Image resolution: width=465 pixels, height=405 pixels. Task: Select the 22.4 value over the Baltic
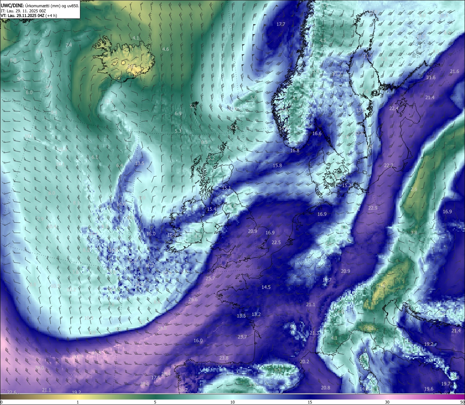(394, 109)
